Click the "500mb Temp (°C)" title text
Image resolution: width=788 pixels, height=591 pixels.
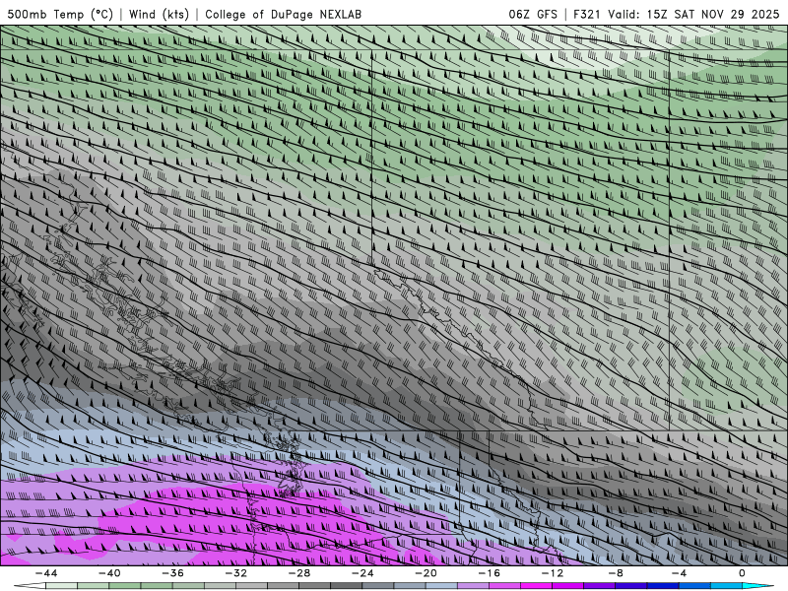pyautogui.click(x=60, y=14)
